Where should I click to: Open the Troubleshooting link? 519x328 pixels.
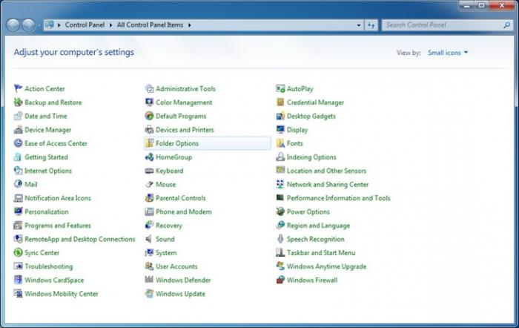click(49, 266)
